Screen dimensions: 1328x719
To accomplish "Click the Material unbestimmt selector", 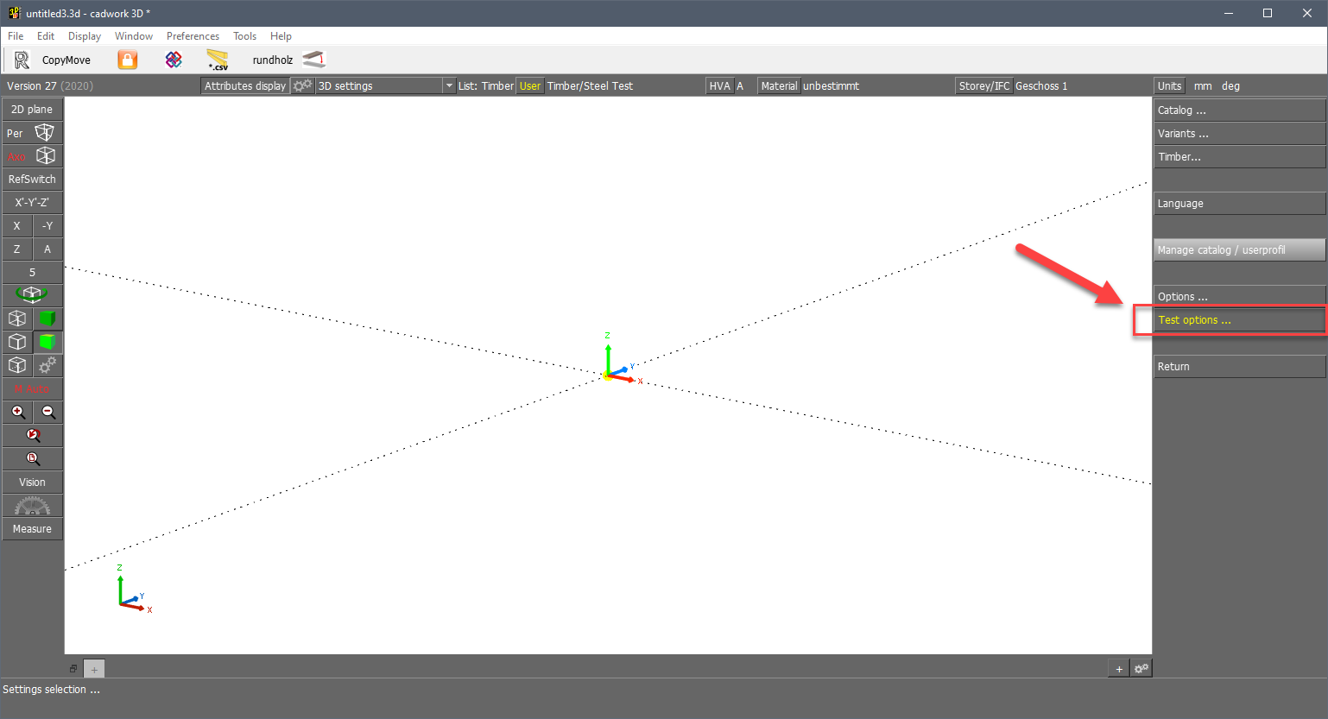I will coord(777,85).
